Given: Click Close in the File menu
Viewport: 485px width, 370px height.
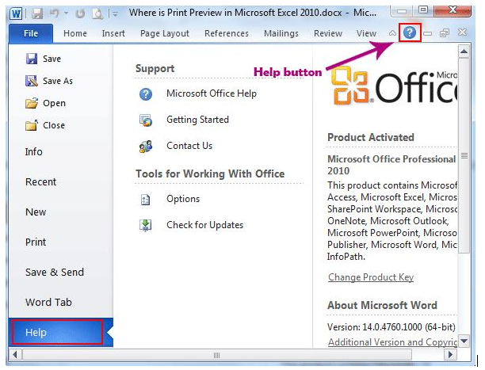Looking at the screenshot, I should point(45,125).
